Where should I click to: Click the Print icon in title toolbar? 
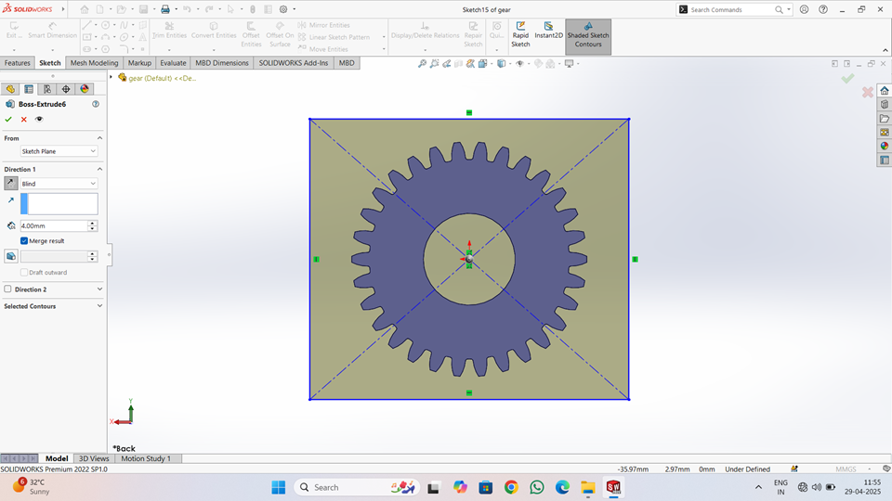[165, 9]
